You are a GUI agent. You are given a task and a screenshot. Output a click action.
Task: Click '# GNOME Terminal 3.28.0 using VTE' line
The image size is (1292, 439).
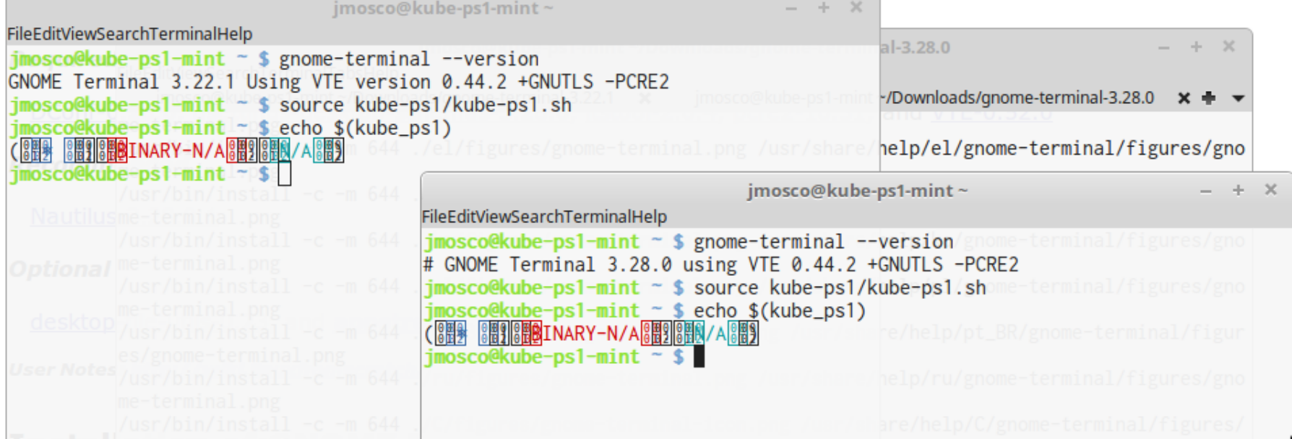pyautogui.click(x=720, y=264)
